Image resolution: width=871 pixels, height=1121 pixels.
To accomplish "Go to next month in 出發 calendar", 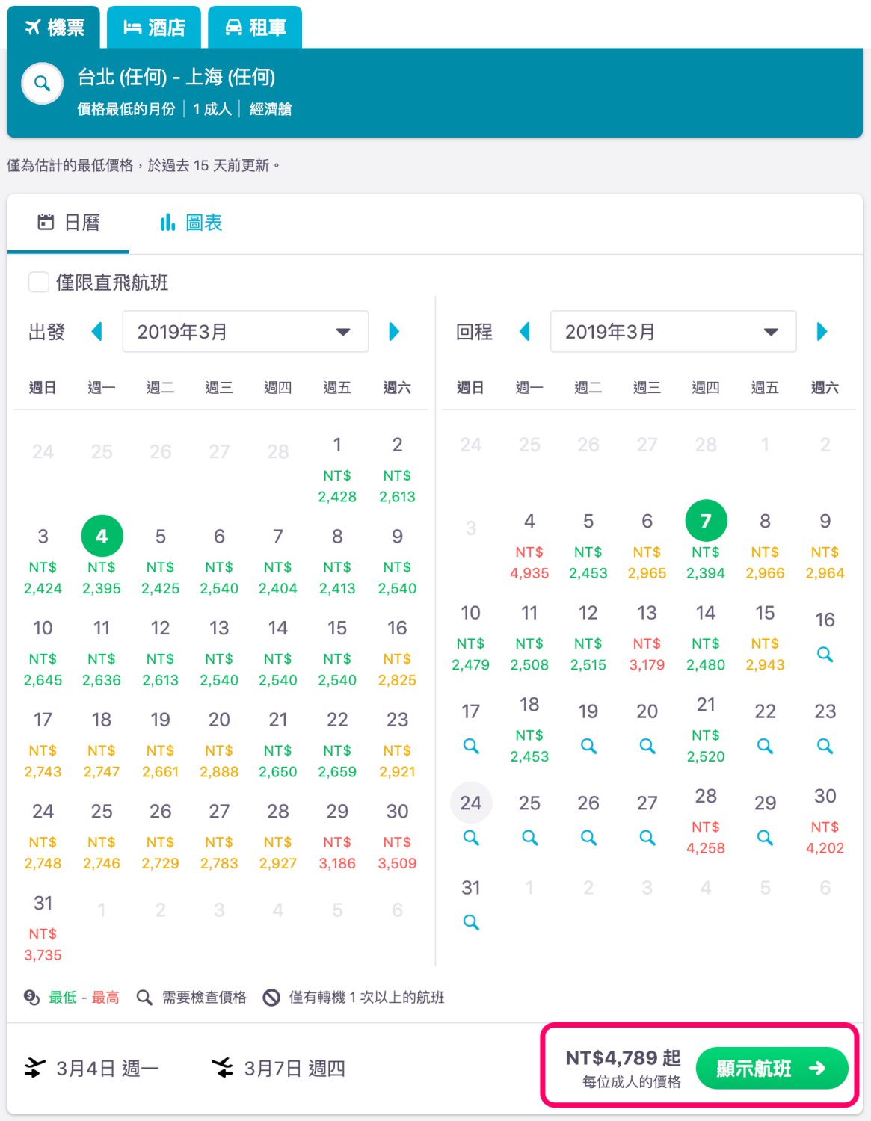I will (394, 331).
